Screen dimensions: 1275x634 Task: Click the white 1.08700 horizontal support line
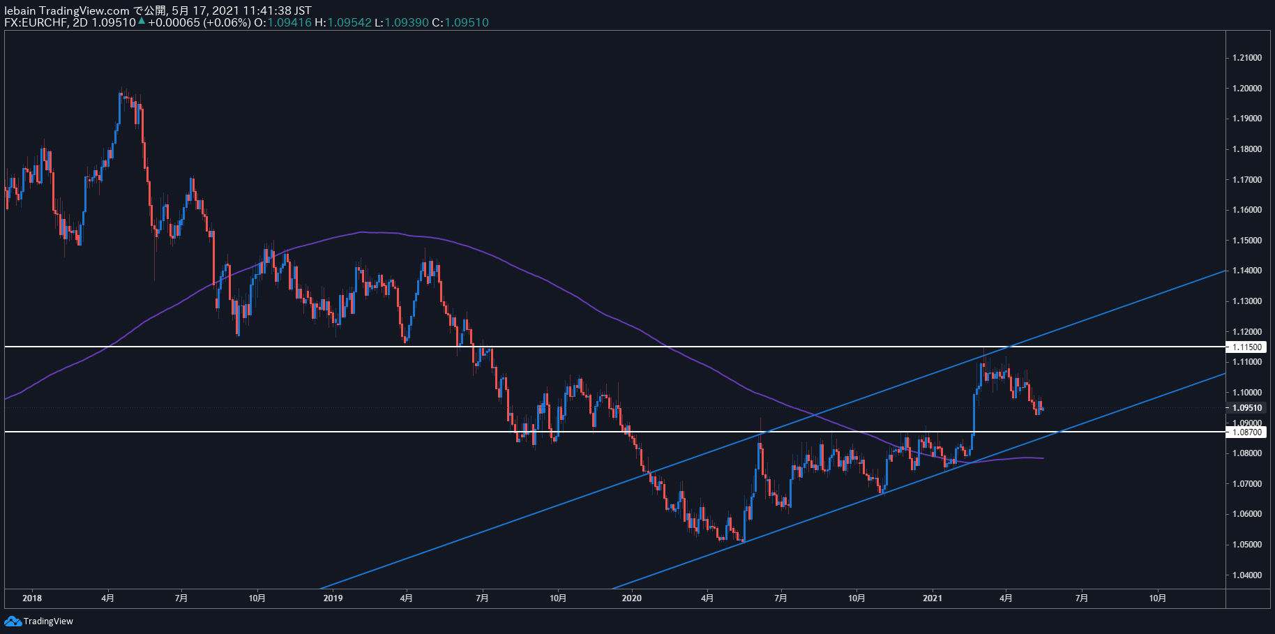614,432
